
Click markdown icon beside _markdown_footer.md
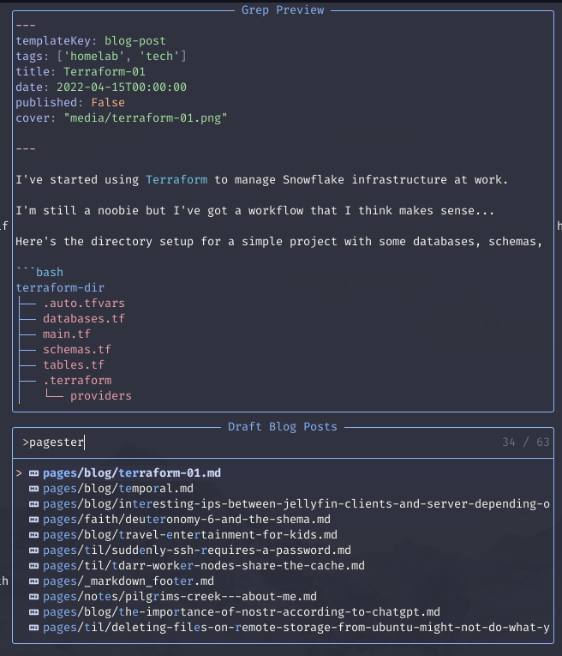point(33,581)
